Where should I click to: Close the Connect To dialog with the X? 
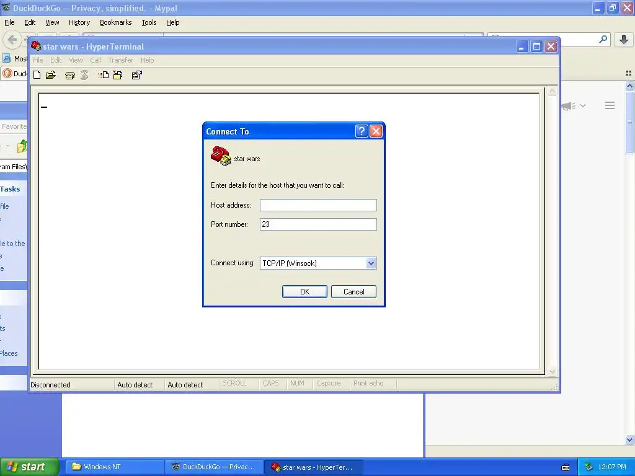point(376,131)
